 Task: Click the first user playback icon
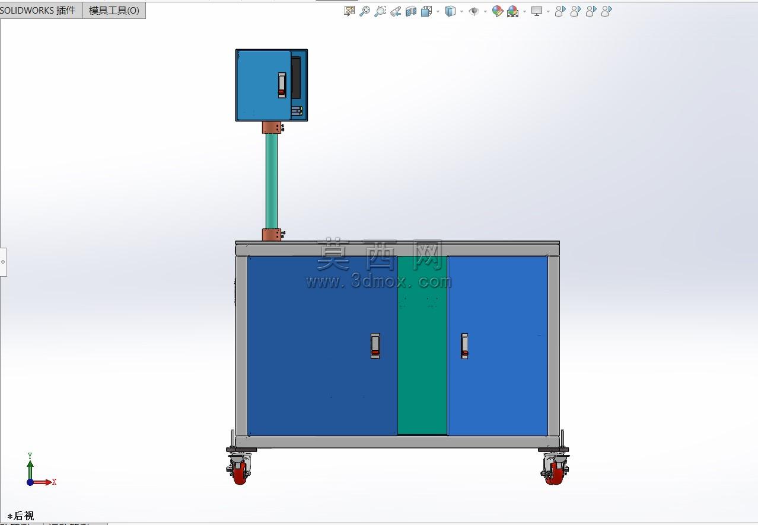pyautogui.click(x=560, y=11)
